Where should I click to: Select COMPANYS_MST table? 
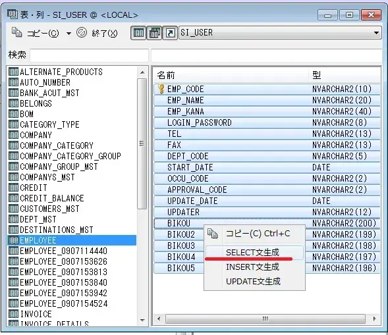[x=47, y=177]
